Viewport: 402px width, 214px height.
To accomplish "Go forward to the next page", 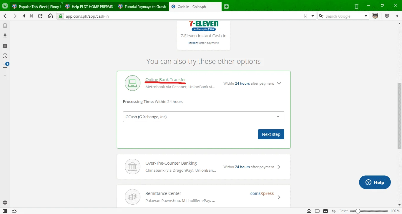I will point(15,16).
